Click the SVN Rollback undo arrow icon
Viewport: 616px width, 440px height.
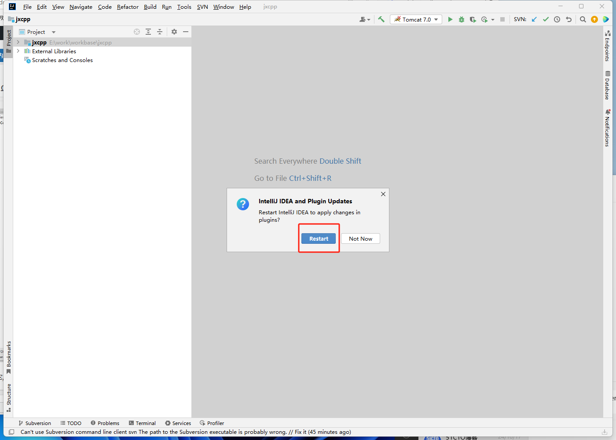pos(568,19)
